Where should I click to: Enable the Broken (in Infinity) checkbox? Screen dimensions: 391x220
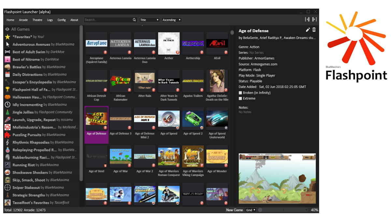(240, 93)
